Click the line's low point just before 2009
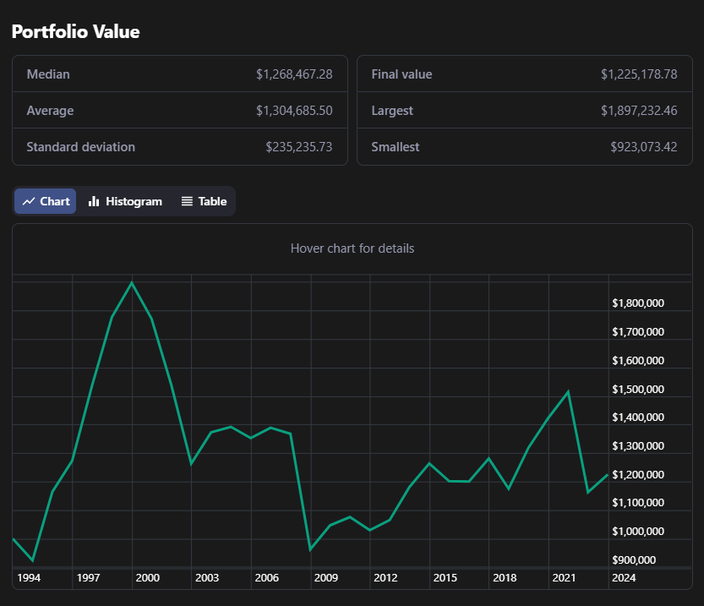The width and height of the screenshot is (704, 606). pos(310,549)
